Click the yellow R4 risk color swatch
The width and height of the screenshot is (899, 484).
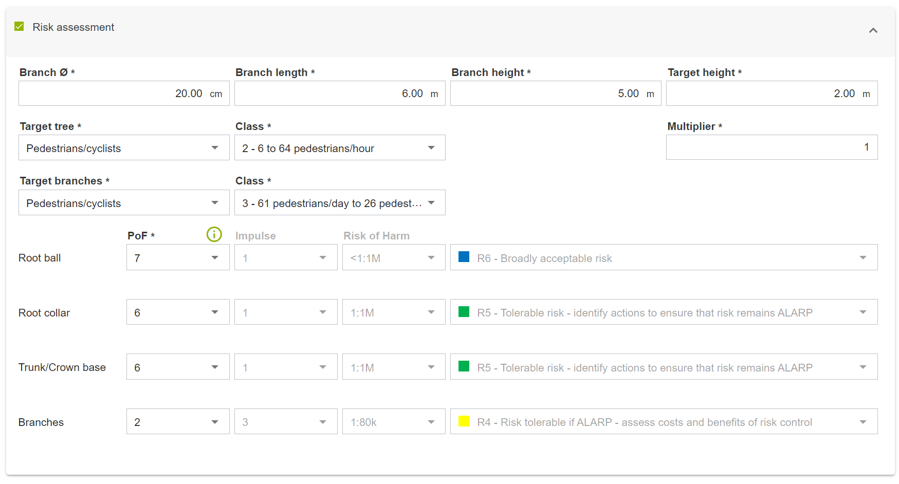click(x=464, y=421)
